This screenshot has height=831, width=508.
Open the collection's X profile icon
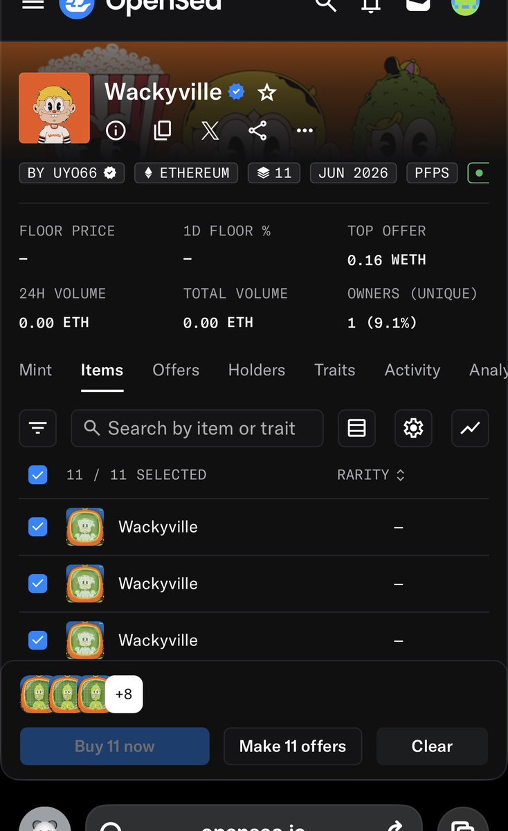(210, 130)
